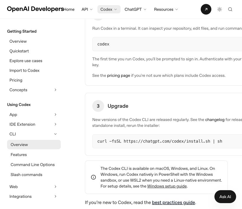Open the Codex dropdown menu

(x=109, y=9)
